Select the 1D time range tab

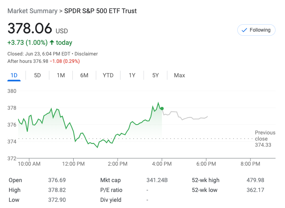click(x=14, y=75)
